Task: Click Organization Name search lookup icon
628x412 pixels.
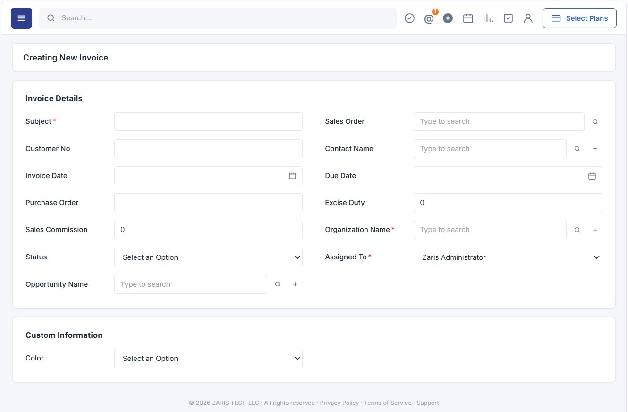Action: click(x=577, y=230)
